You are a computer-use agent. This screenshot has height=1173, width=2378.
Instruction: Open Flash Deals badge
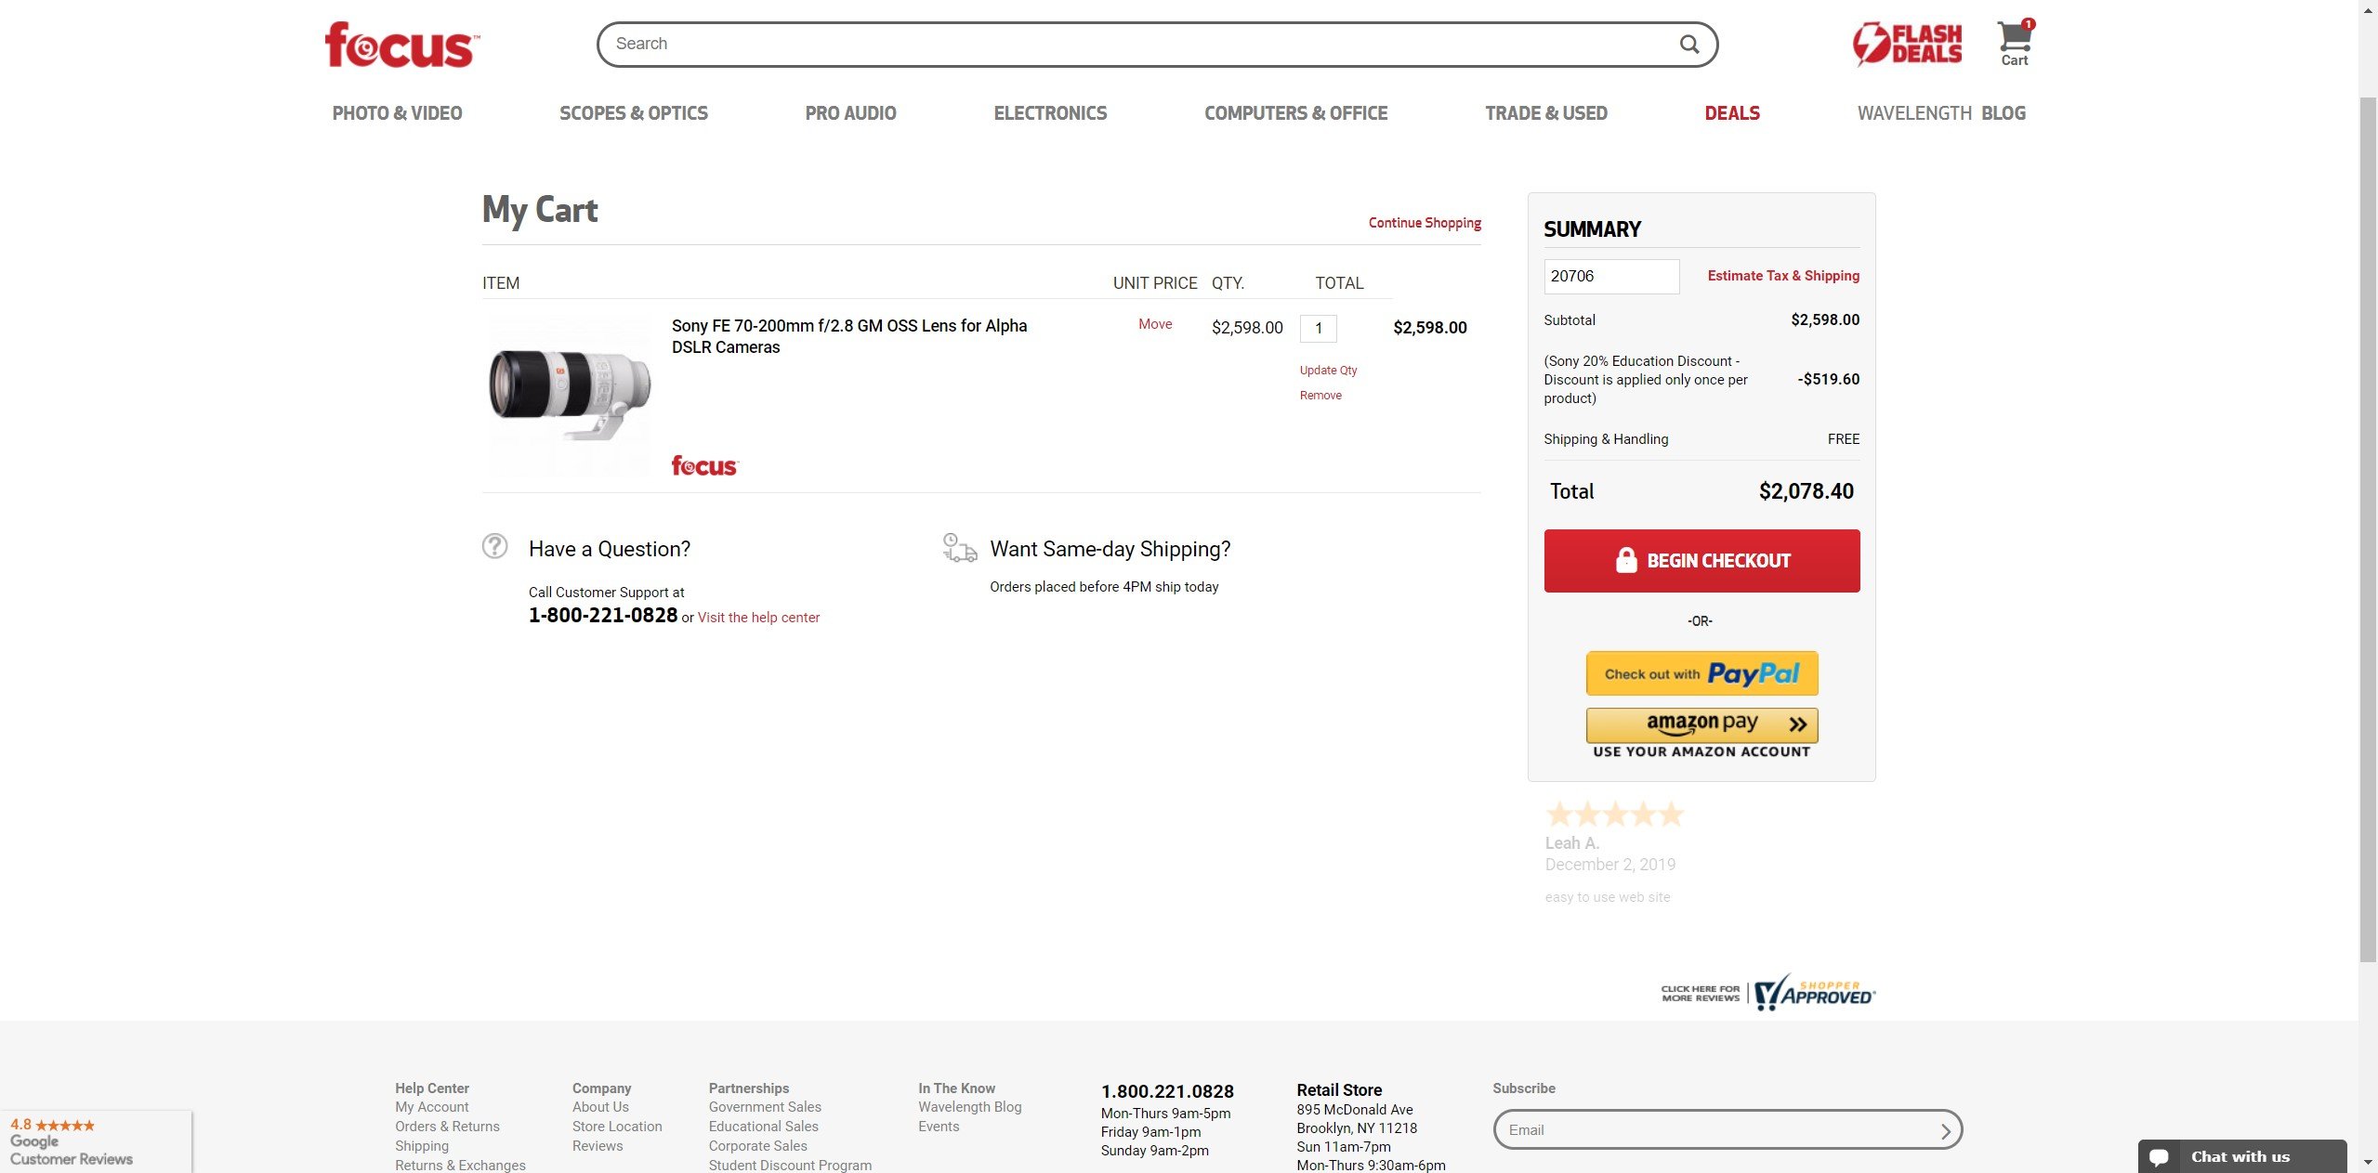click(x=1907, y=44)
